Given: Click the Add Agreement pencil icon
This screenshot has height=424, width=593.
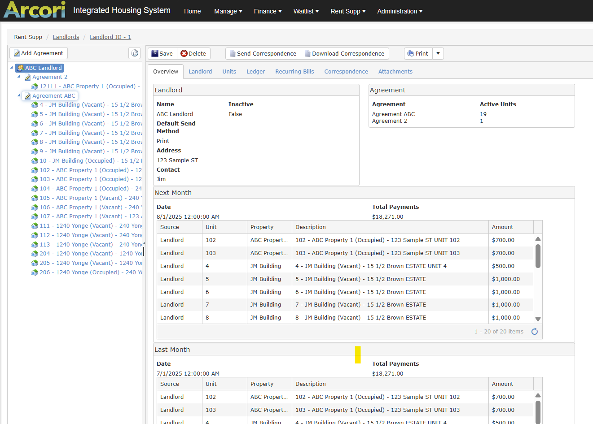Looking at the screenshot, I should pos(17,53).
